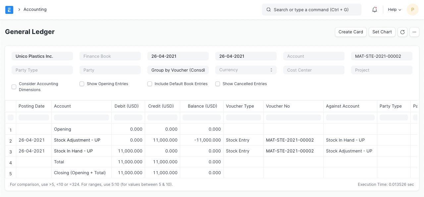Click the breadcrumb chevron before Accounting
424x197 pixels.
pos(19,10)
